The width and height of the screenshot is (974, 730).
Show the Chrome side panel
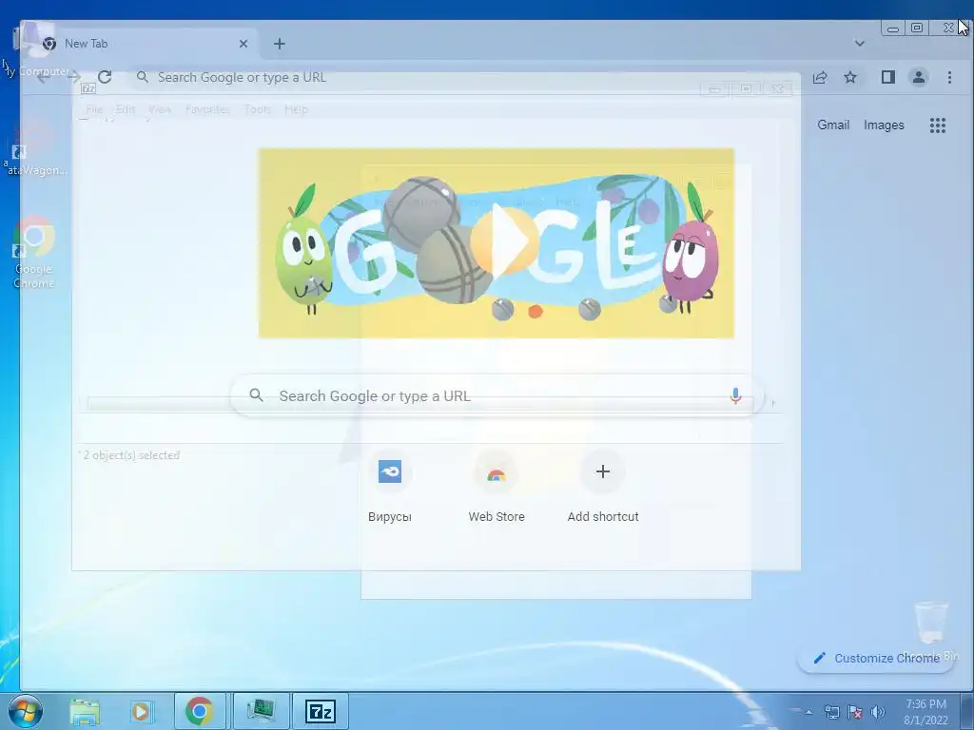(x=888, y=77)
